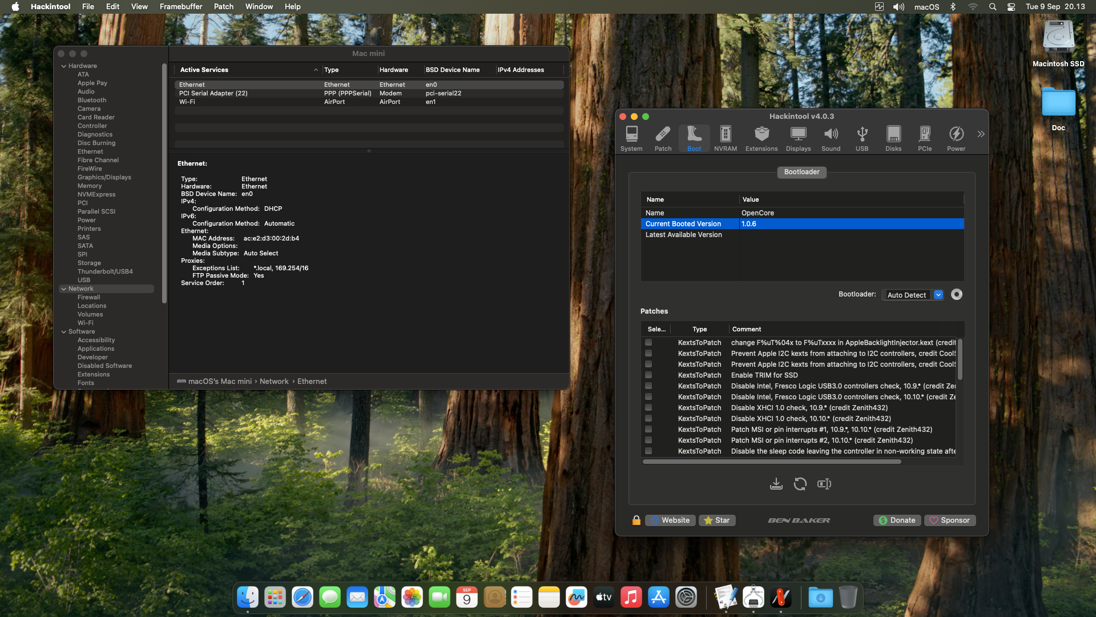Sort by Active Services column header
The width and height of the screenshot is (1096, 617).
coord(247,70)
